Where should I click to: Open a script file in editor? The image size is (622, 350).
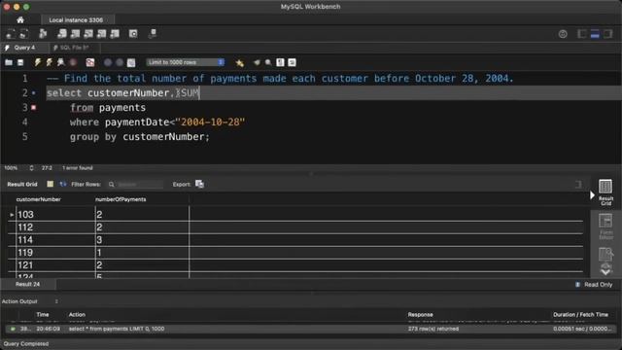(9, 62)
